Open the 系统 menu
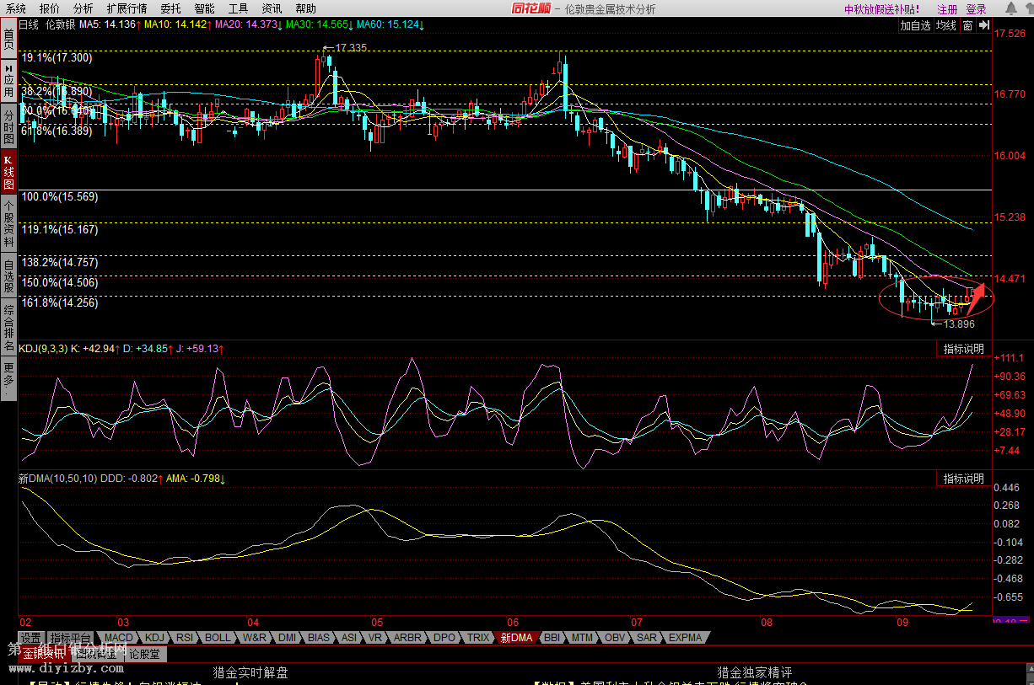Screen dimensions: 1034x685 point(16,8)
